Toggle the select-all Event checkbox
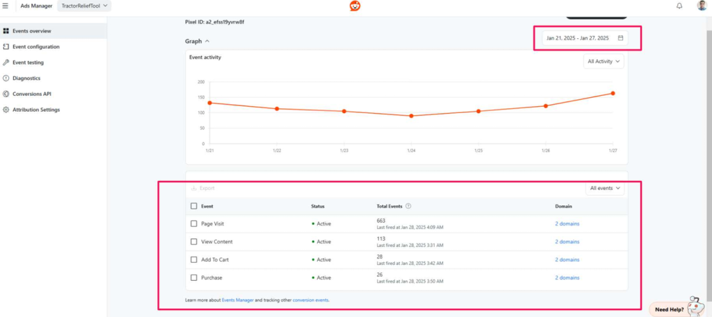This screenshot has height=317, width=712. (x=194, y=206)
